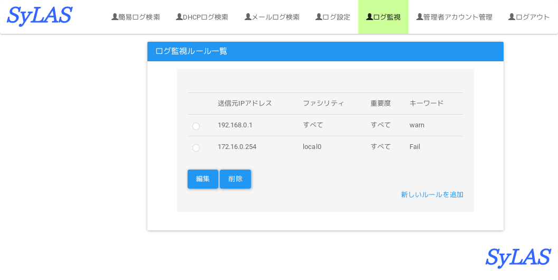Select the highlighted ログ監視 tab

[x=383, y=17]
